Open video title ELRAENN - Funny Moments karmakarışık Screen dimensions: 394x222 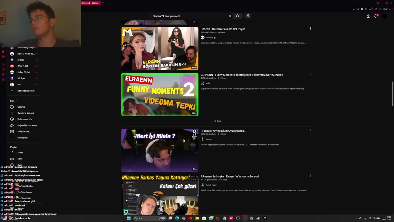click(242, 75)
